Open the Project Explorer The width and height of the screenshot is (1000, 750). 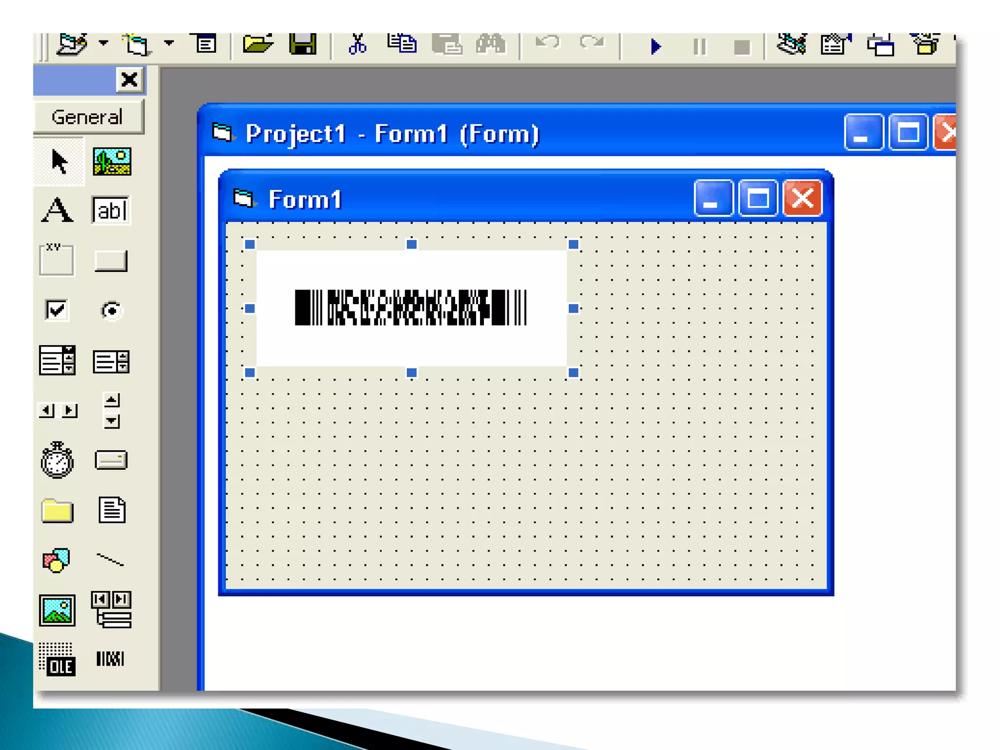click(x=792, y=44)
